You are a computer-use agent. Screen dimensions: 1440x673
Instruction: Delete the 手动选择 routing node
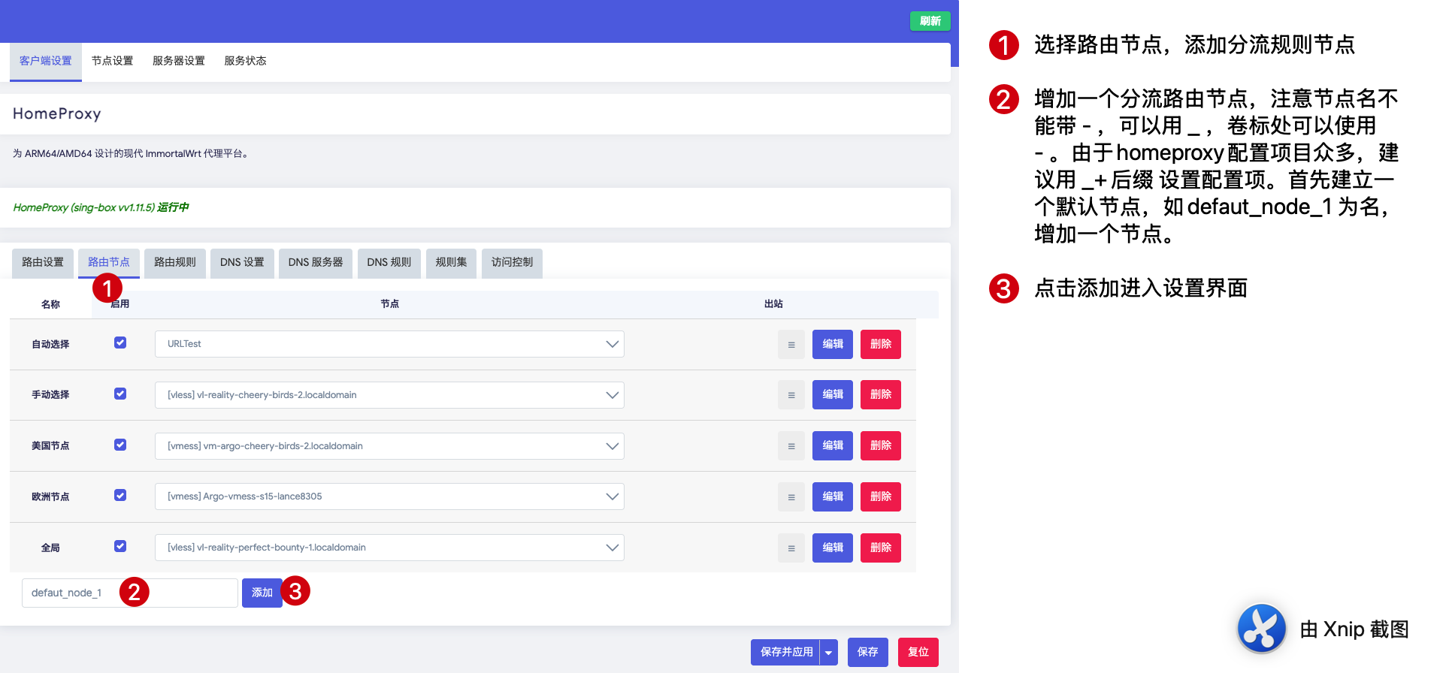pyautogui.click(x=881, y=394)
